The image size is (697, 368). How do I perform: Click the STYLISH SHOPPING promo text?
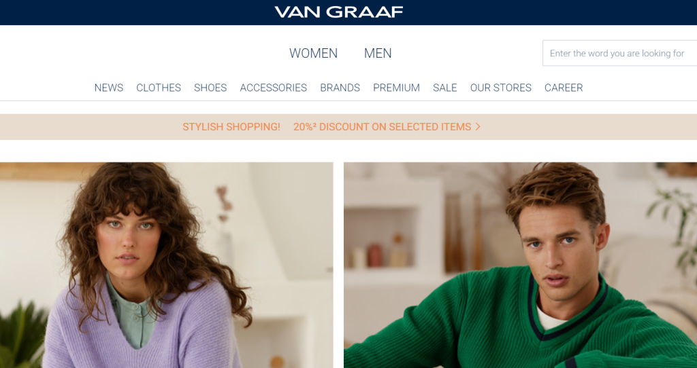[x=231, y=127]
